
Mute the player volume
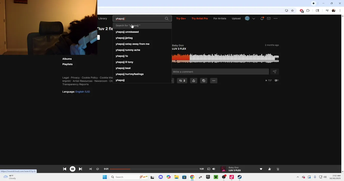(x=214, y=169)
